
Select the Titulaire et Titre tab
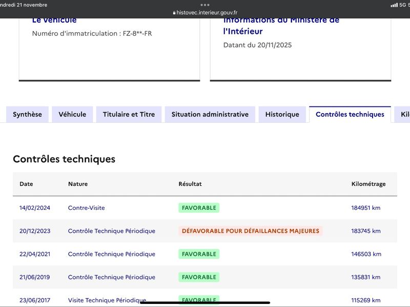(x=129, y=115)
